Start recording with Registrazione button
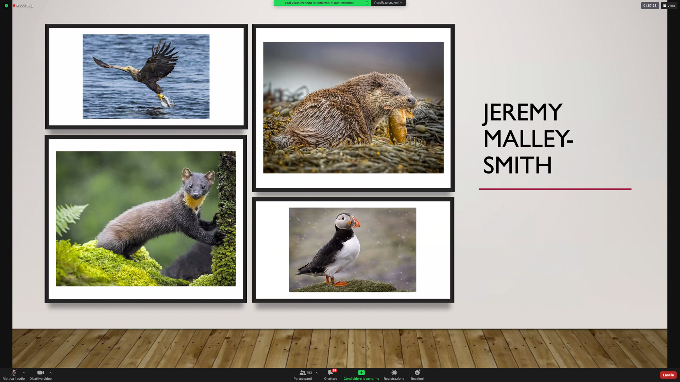This screenshot has width=680, height=382. (x=394, y=375)
